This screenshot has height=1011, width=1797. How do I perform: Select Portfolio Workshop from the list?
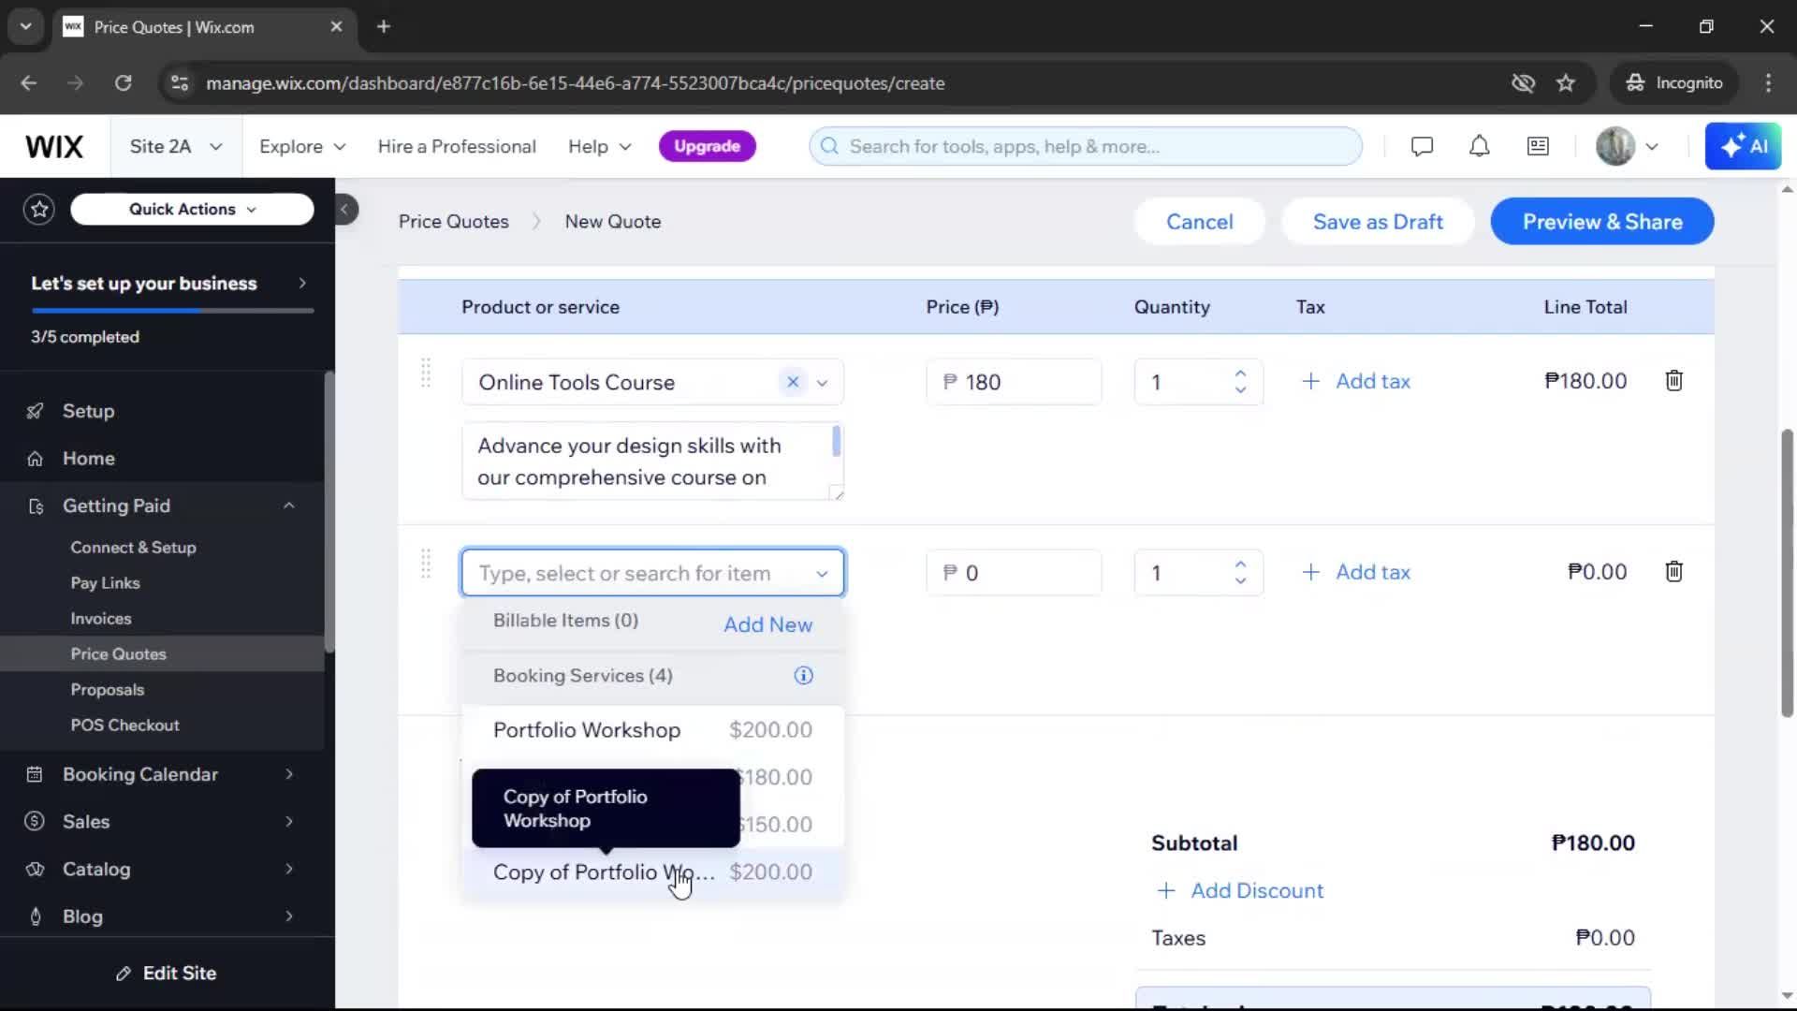pos(652,730)
